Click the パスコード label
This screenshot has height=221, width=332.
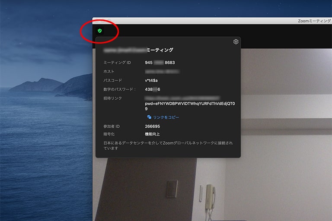tap(113, 80)
